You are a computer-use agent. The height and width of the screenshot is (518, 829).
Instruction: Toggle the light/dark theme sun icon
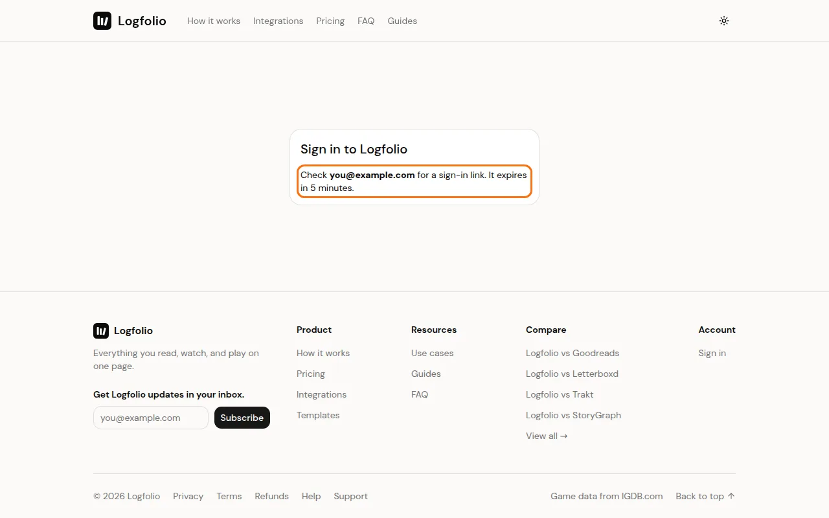coord(724,21)
